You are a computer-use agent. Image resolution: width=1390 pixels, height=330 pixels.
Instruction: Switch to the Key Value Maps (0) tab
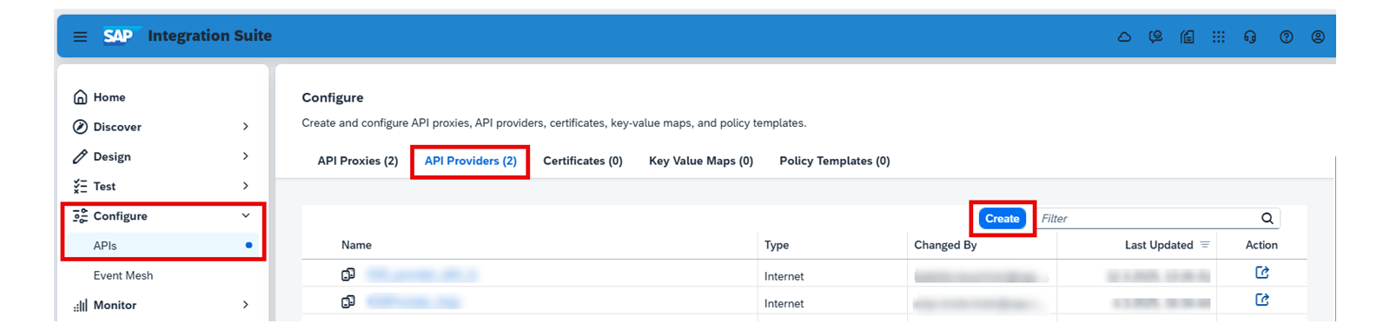(x=701, y=161)
